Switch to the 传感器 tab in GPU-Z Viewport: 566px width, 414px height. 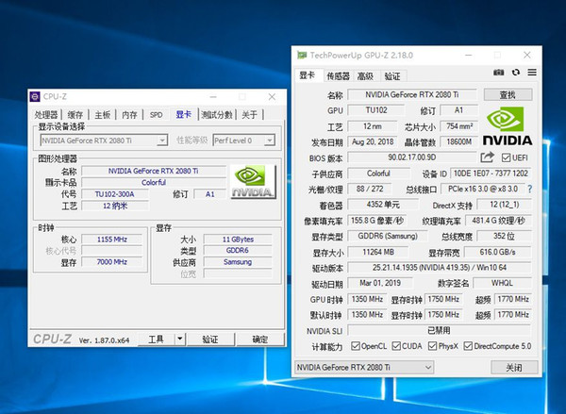pyautogui.click(x=338, y=76)
